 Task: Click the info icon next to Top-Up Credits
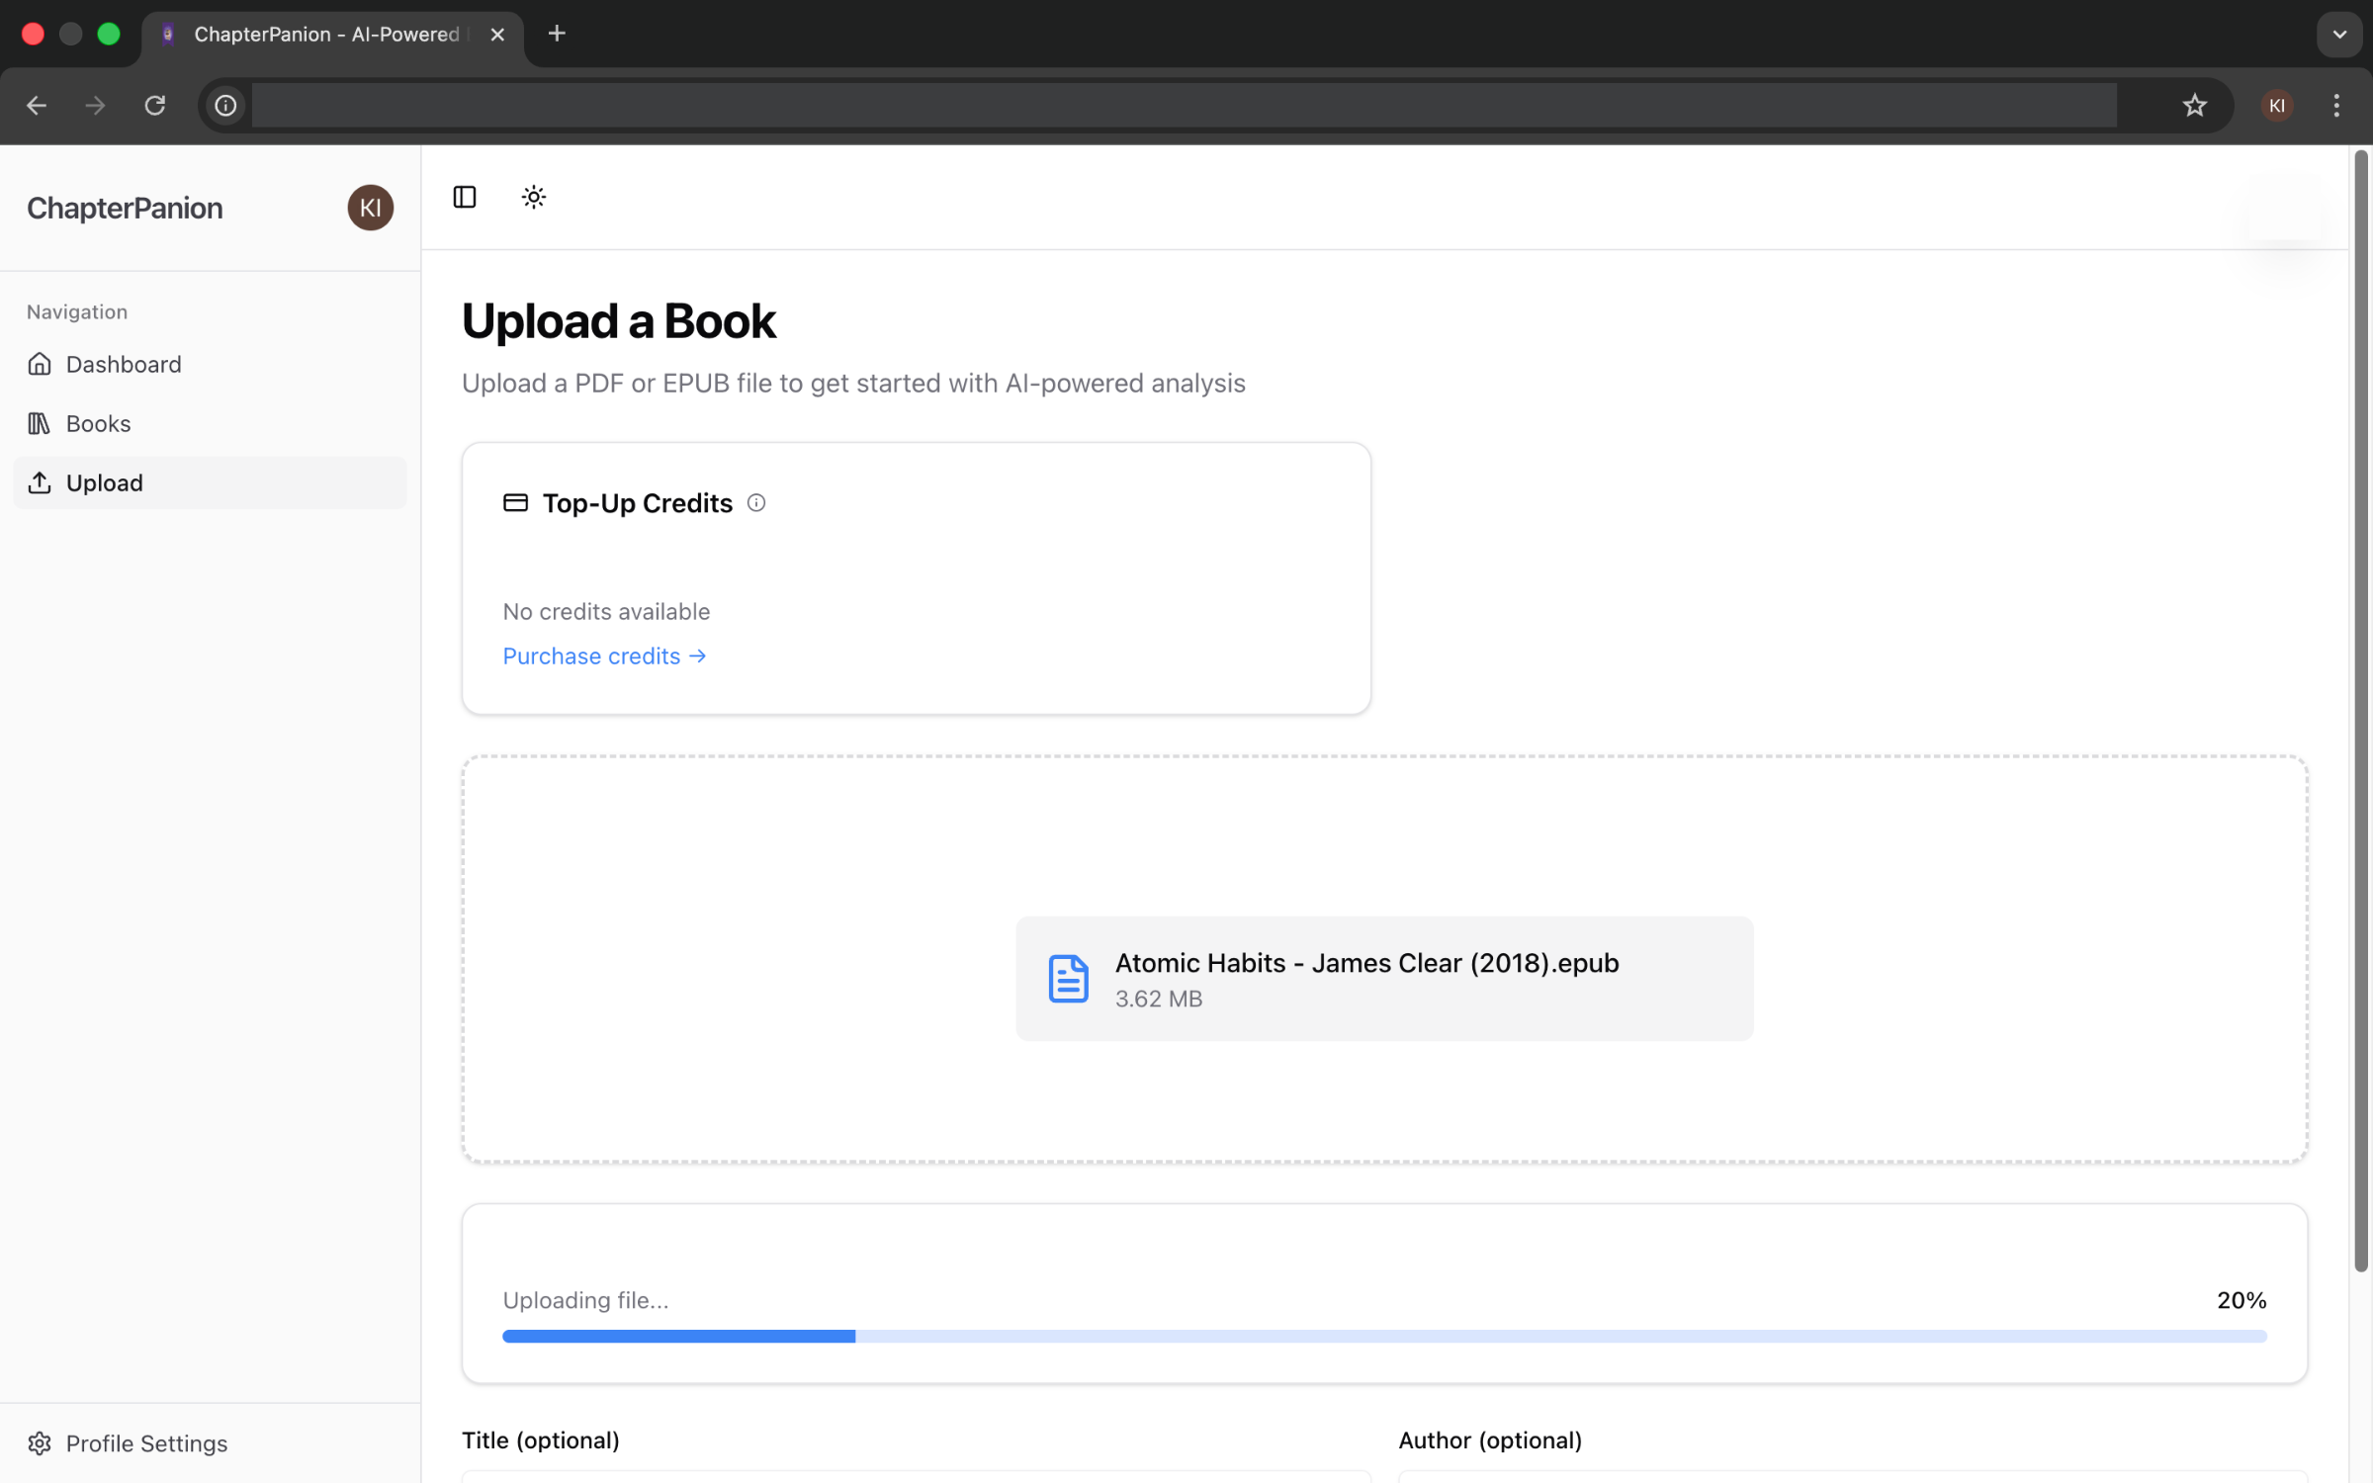[756, 503]
